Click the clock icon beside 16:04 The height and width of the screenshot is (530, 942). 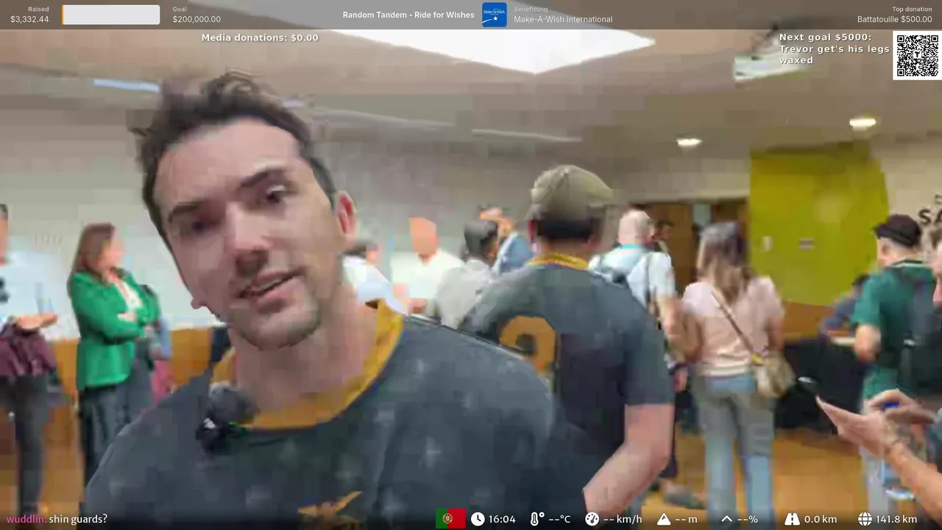coord(478,519)
